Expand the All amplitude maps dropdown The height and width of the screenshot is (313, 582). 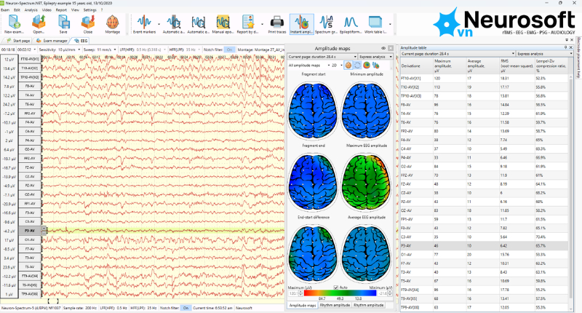(308, 66)
